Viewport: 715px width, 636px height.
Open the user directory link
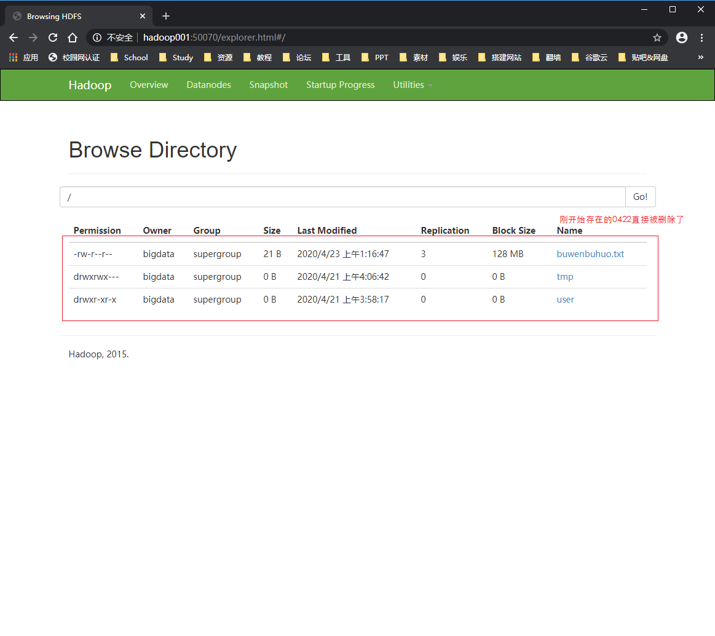(566, 300)
